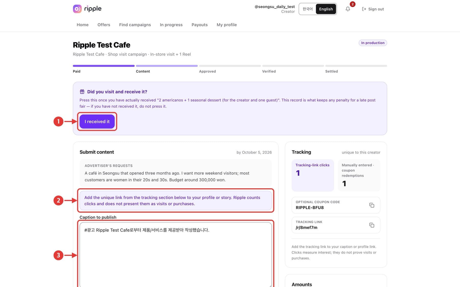Confirm with the I received it button
460x287 pixels.
coord(97,121)
